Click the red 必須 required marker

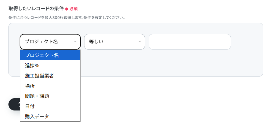74,9
